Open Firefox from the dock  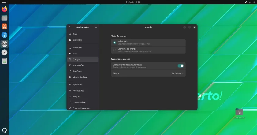click(x=4, y=9)
